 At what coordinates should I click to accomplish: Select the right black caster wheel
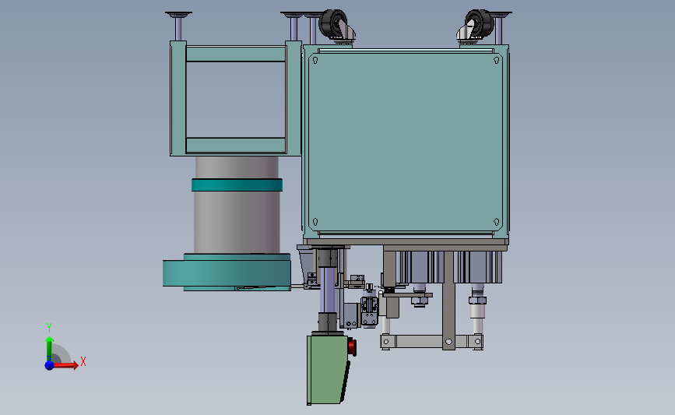(478, 23)
